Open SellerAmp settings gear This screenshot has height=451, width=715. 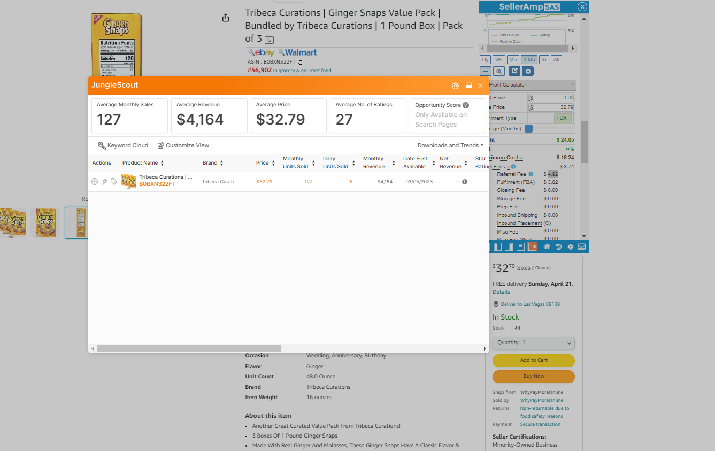[x=571, y=246]
